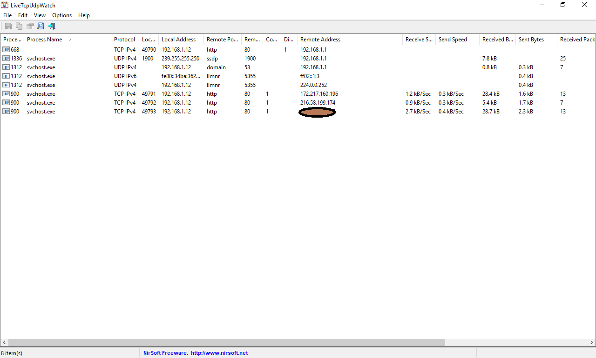Click the Find toolbar icon
The image size is (596, 358).
coord(41,26)
